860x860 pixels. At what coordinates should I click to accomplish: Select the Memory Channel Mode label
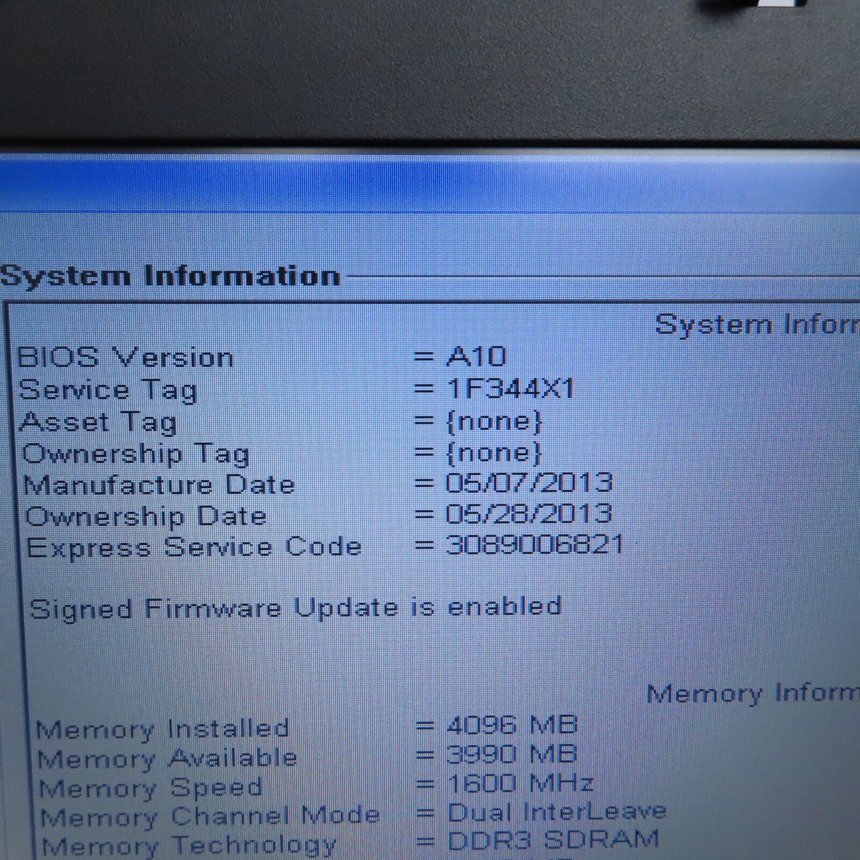click(x=210, y=818)
